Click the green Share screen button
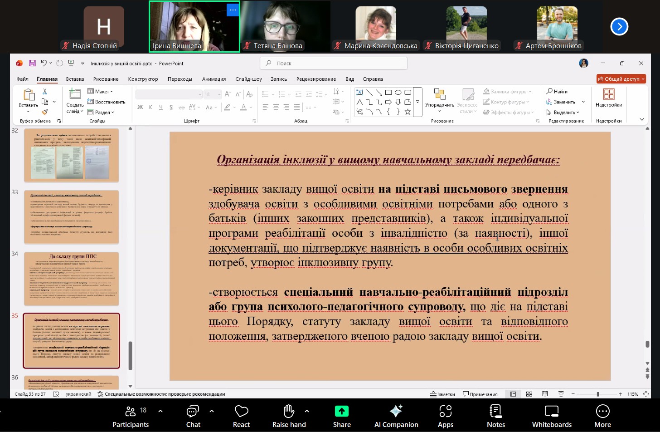Image resolution: width=660 pixels, height=432 pixels. point(341,411)
